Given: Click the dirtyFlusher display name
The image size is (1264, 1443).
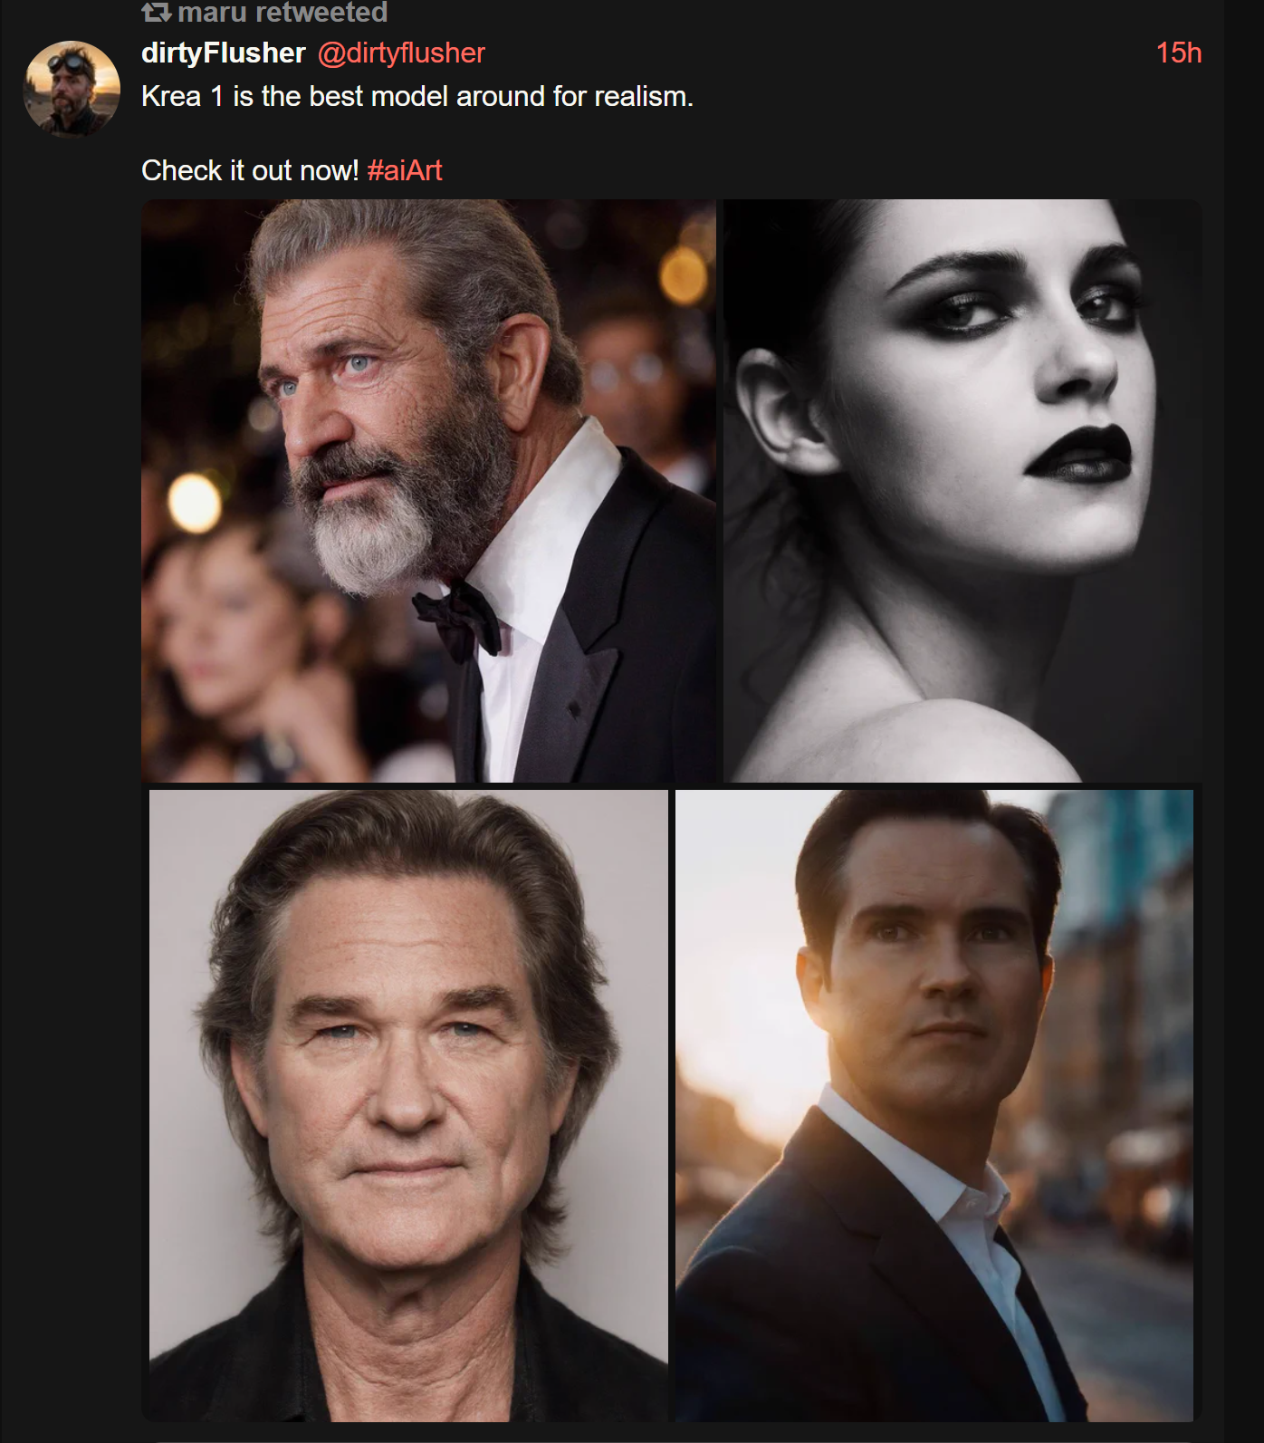Looking at the screenshot, I should click(x=224, y=53).
